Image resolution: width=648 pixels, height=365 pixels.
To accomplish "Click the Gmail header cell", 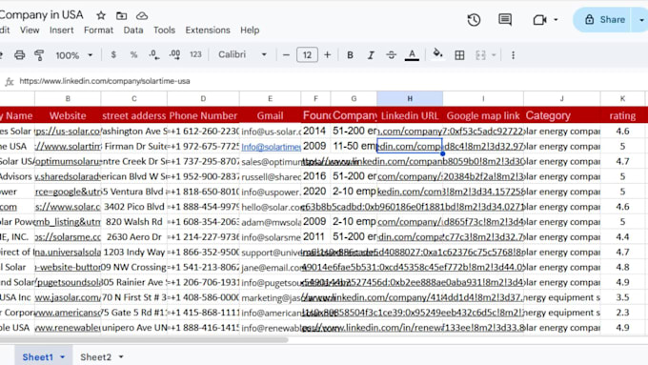I will [270, 115].
